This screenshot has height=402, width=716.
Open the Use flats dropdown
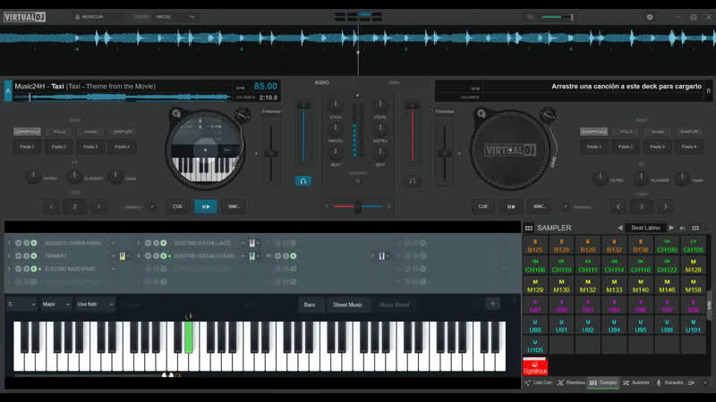click(x=95, y=304)
